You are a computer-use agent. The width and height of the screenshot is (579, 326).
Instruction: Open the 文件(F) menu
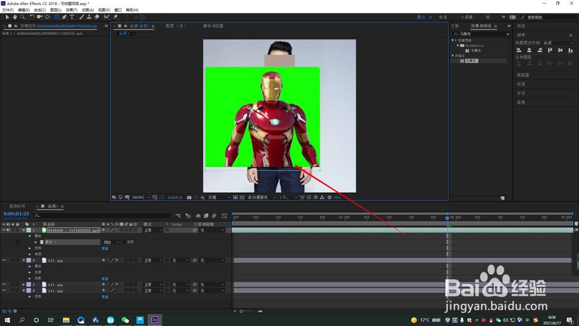pos(8,10)
